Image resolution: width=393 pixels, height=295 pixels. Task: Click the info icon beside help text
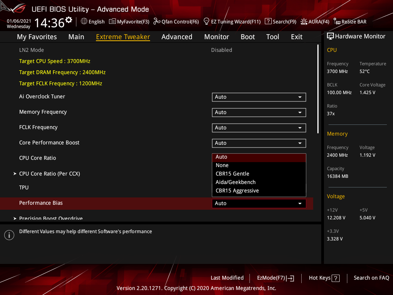pos(9,235)
